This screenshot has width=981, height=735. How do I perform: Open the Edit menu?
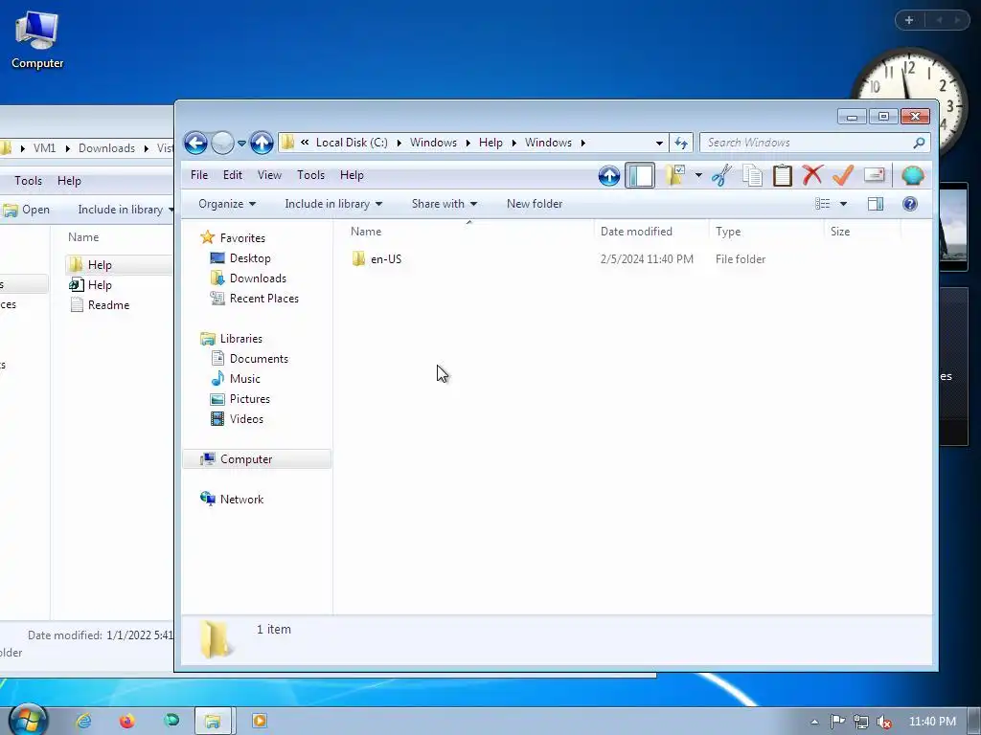(233, 175)
